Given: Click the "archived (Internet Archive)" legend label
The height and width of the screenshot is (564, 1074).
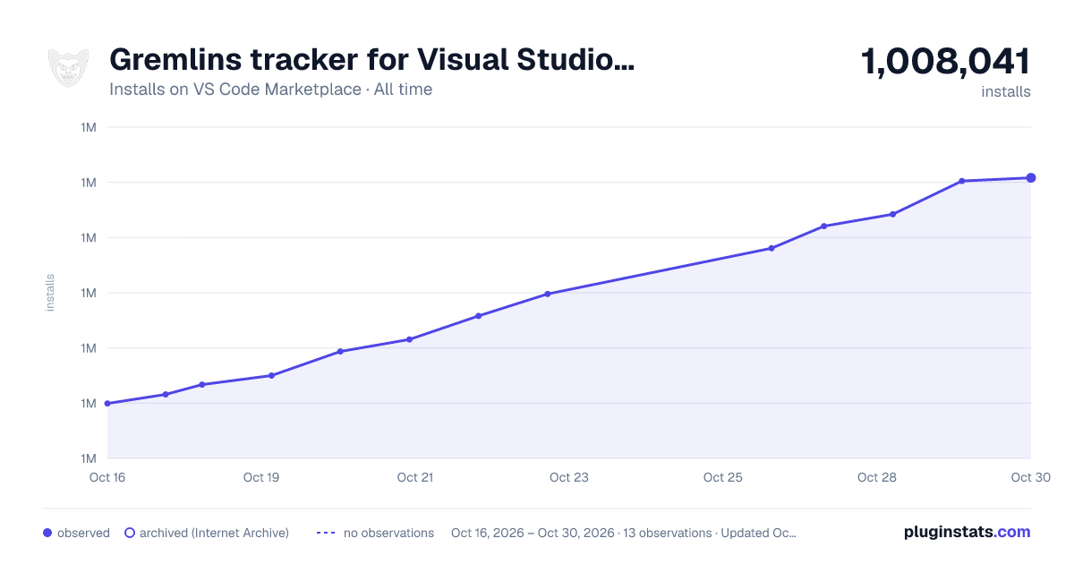Looking at the screenshot, I should pyautogui.click(x=214, y=533).
